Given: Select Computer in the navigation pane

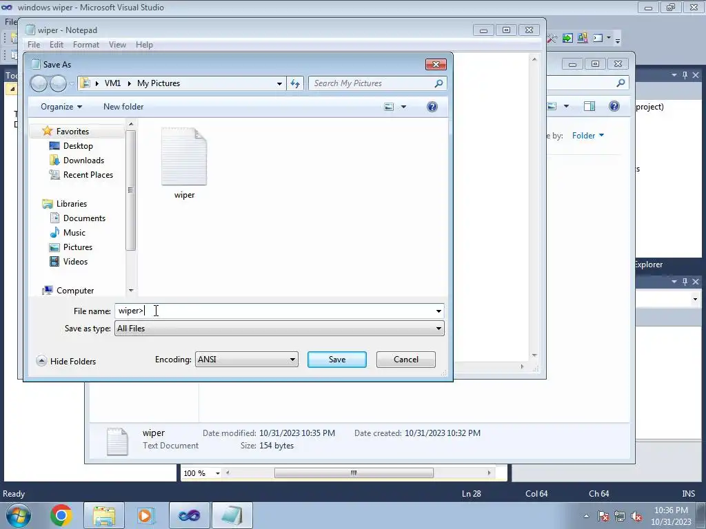Looking at the screenshot, I should click(x=74, y=291).
